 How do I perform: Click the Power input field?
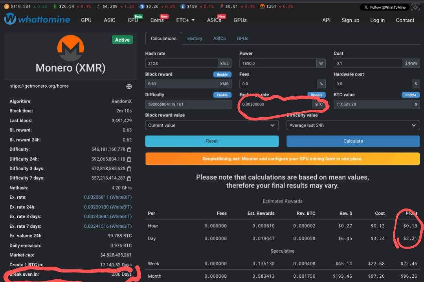pyautogui.click(x=278, y=63)
